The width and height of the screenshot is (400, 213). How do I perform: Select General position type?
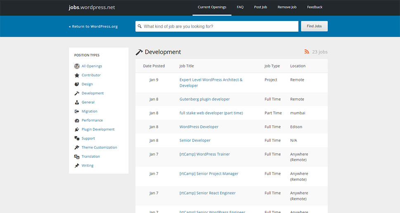coord(88,102)
